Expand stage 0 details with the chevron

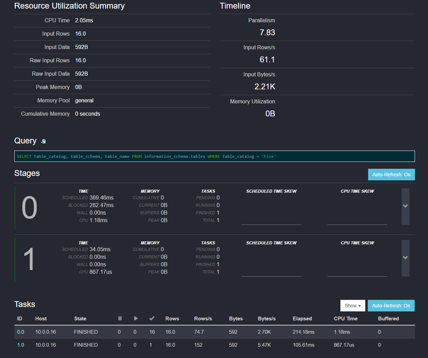pos(405,206)
